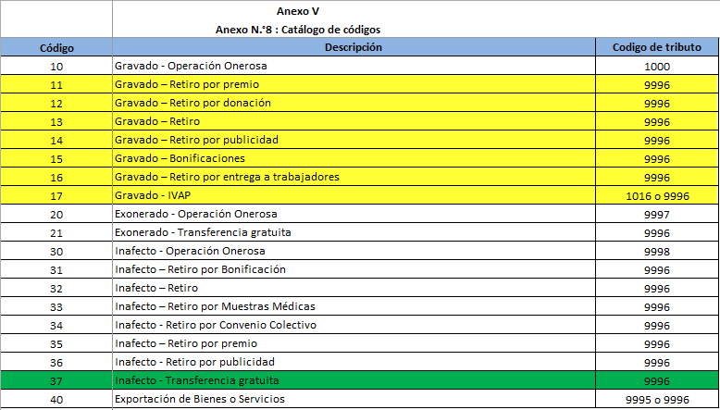This screenshot has width=720, height=410.
Task: Select code cell 17
Action: tap(56, 195)
